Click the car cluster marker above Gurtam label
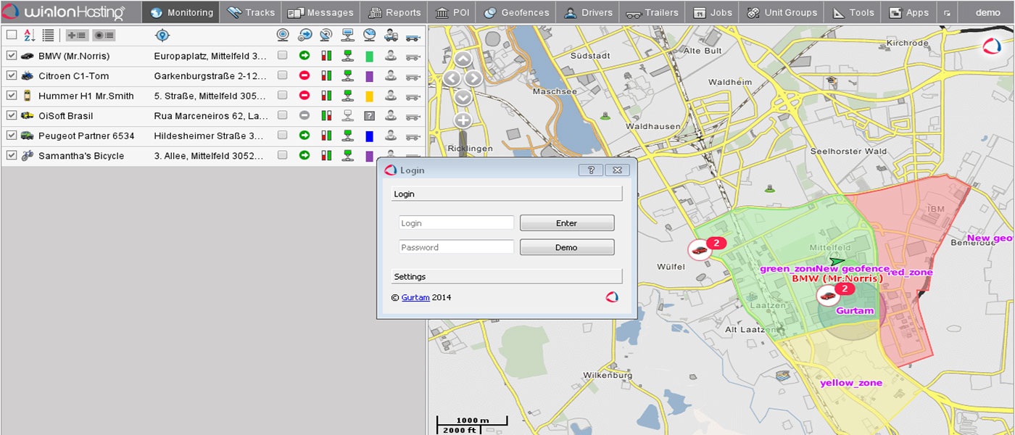The image size is (1015, 435). coord(828,296)
